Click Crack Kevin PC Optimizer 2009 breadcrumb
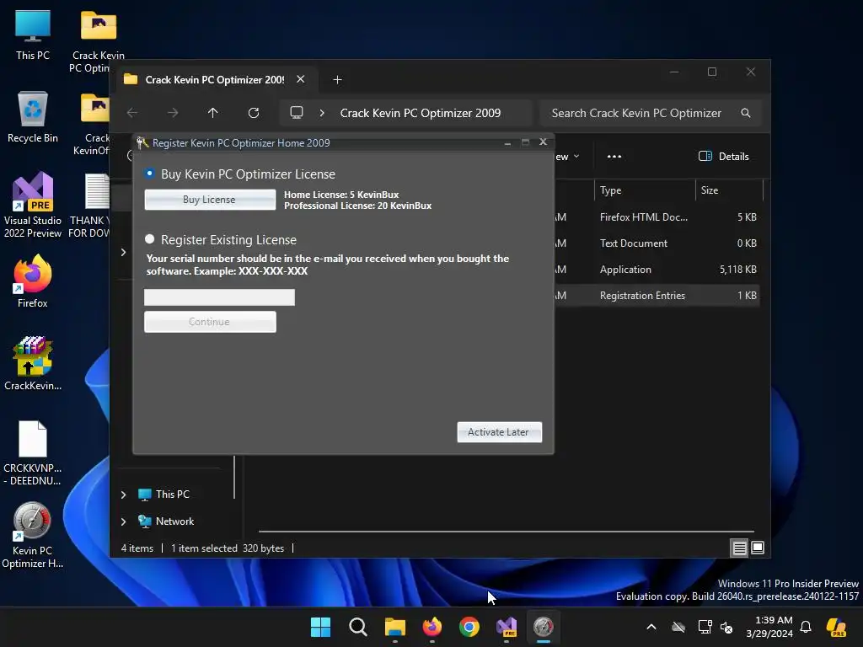Screen dimensions: 863x647 (x=421, y=113)
